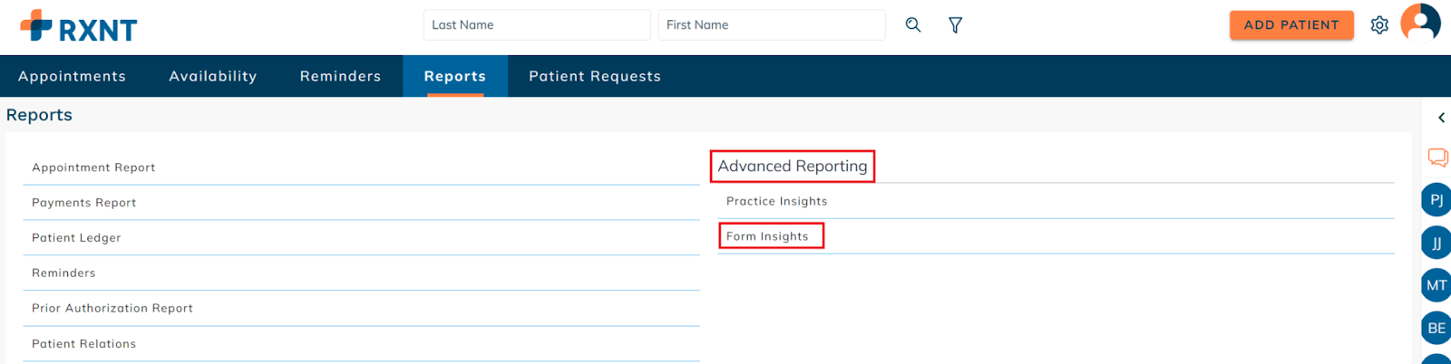1451x364 pixels.
Task: Click the RXNT logo
Action: click(x=79, y=26)
